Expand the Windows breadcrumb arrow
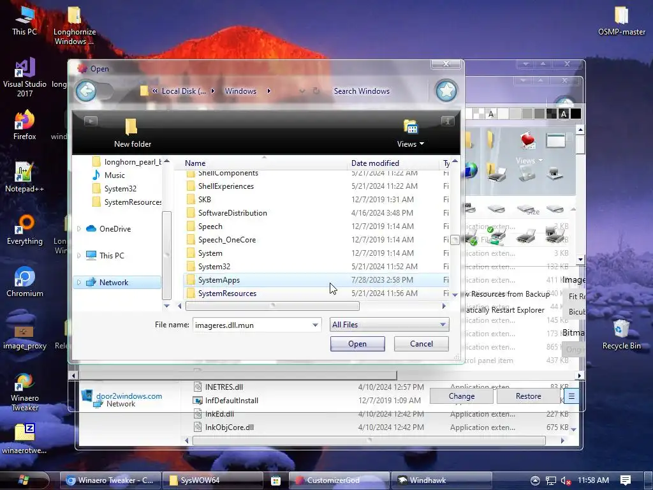This screenshot has height=490, width=653. point(268,91)
